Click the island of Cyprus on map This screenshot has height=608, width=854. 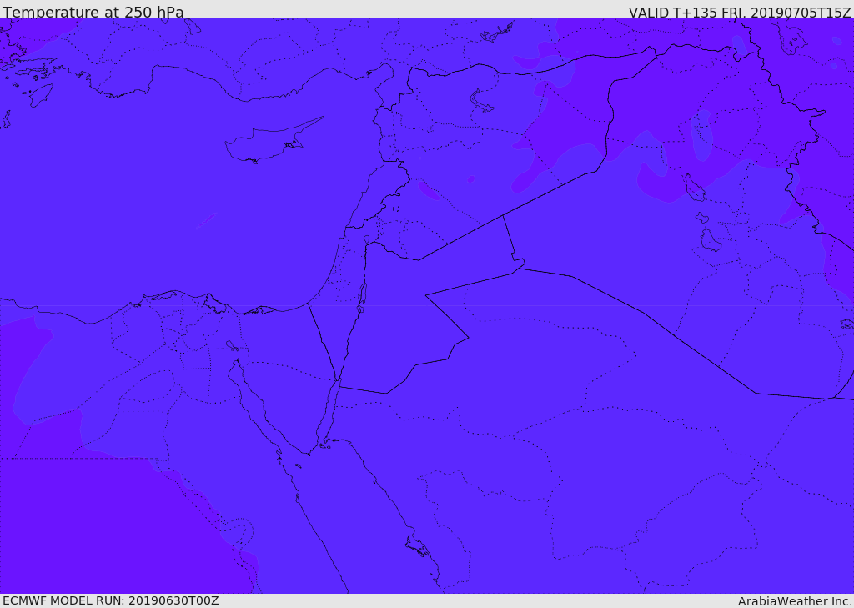pyautogui.click(x=273, y=141)
